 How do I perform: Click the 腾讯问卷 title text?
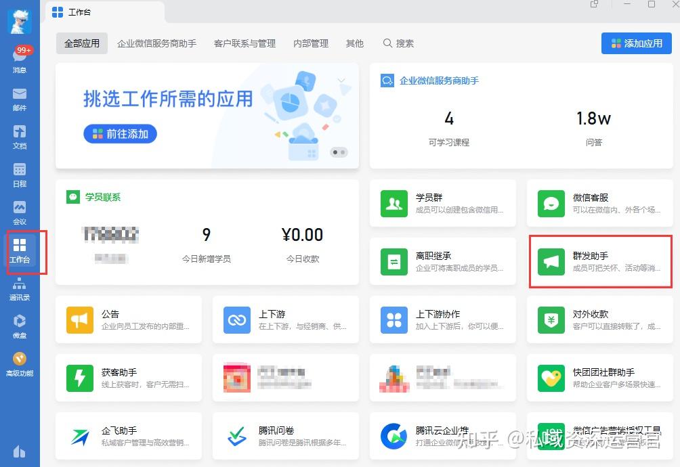(276, 430)
